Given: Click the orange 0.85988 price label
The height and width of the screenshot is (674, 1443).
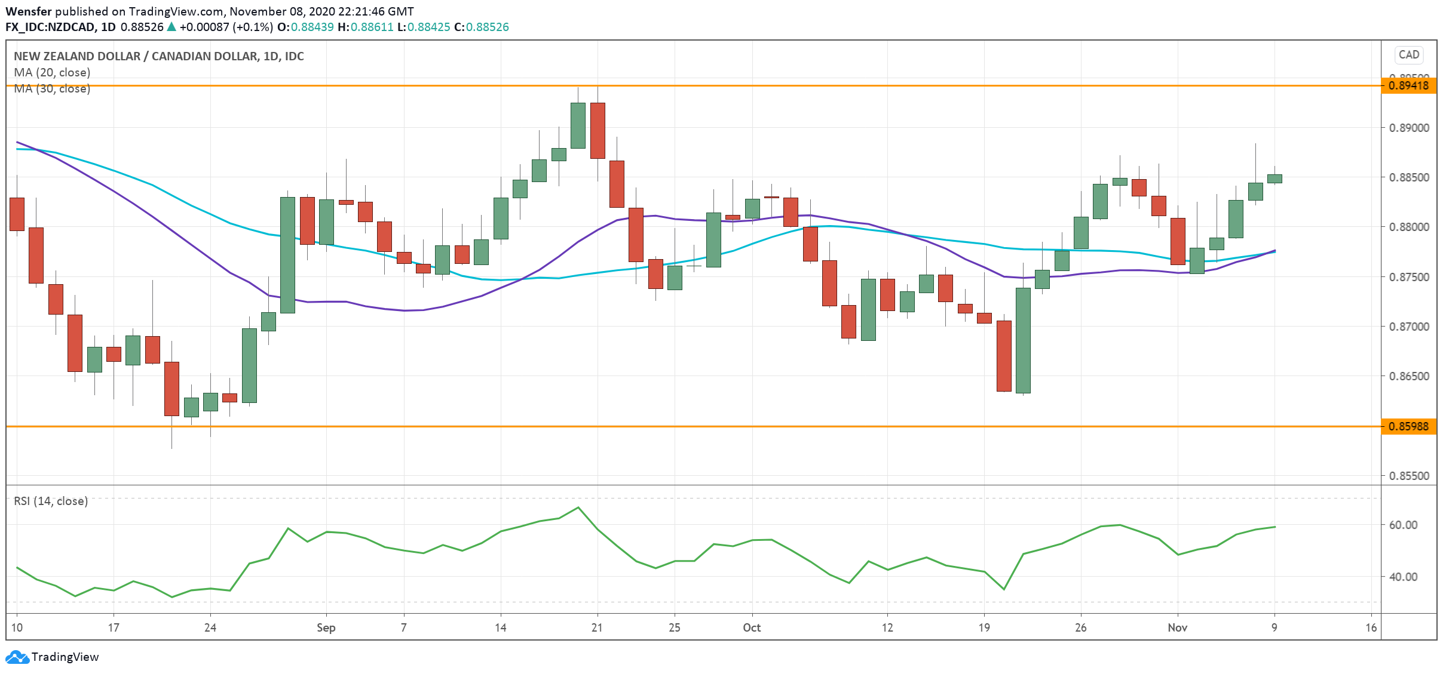Looking at the screenshot, I should coord(1408,426).
